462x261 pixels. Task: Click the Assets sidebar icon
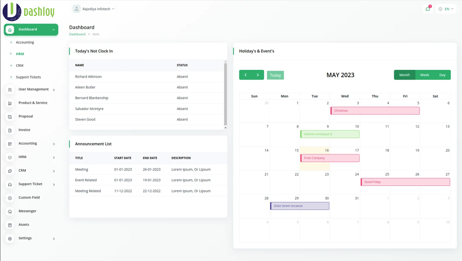point(10,225)
